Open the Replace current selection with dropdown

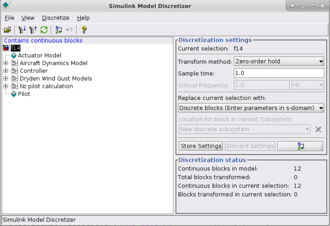[x=251, y=108]
